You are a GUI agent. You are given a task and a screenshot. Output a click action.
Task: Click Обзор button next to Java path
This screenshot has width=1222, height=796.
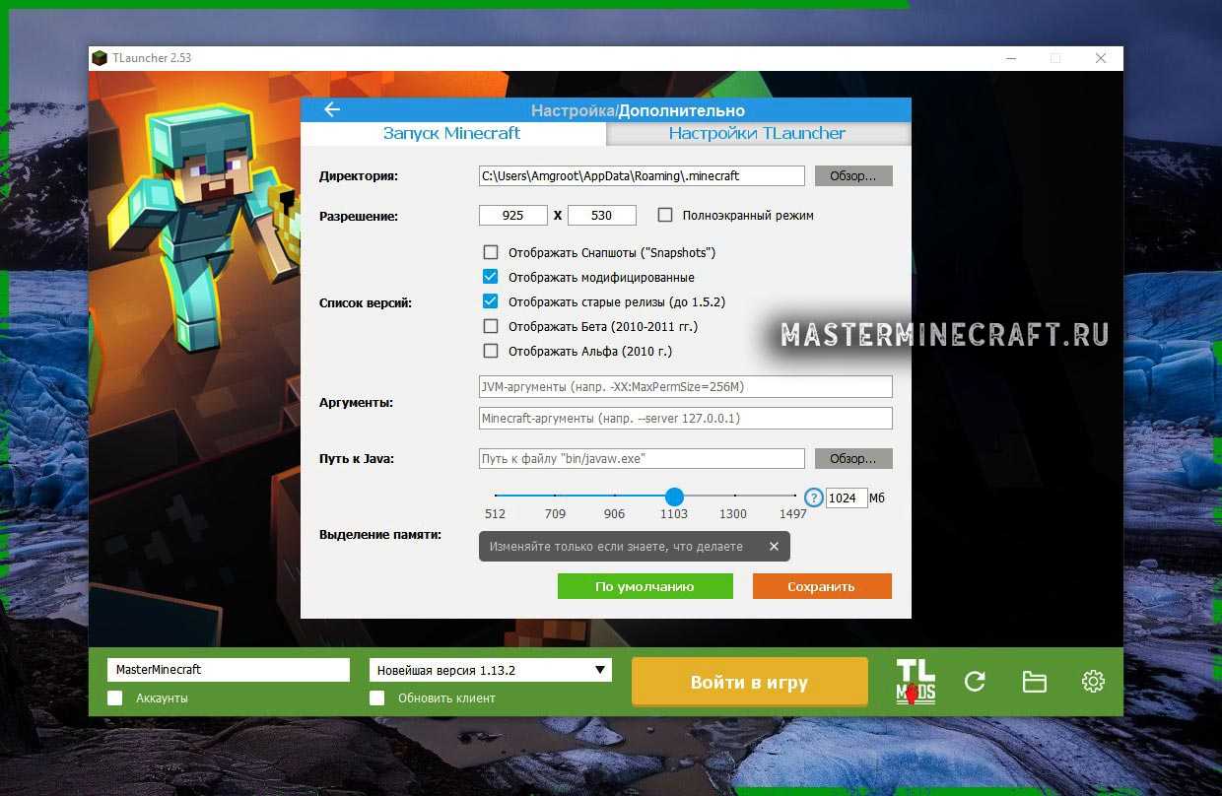(853, 458)
